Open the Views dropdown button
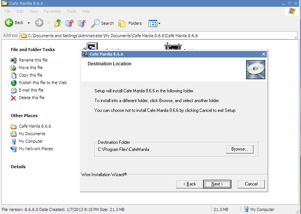 [154, 24]
